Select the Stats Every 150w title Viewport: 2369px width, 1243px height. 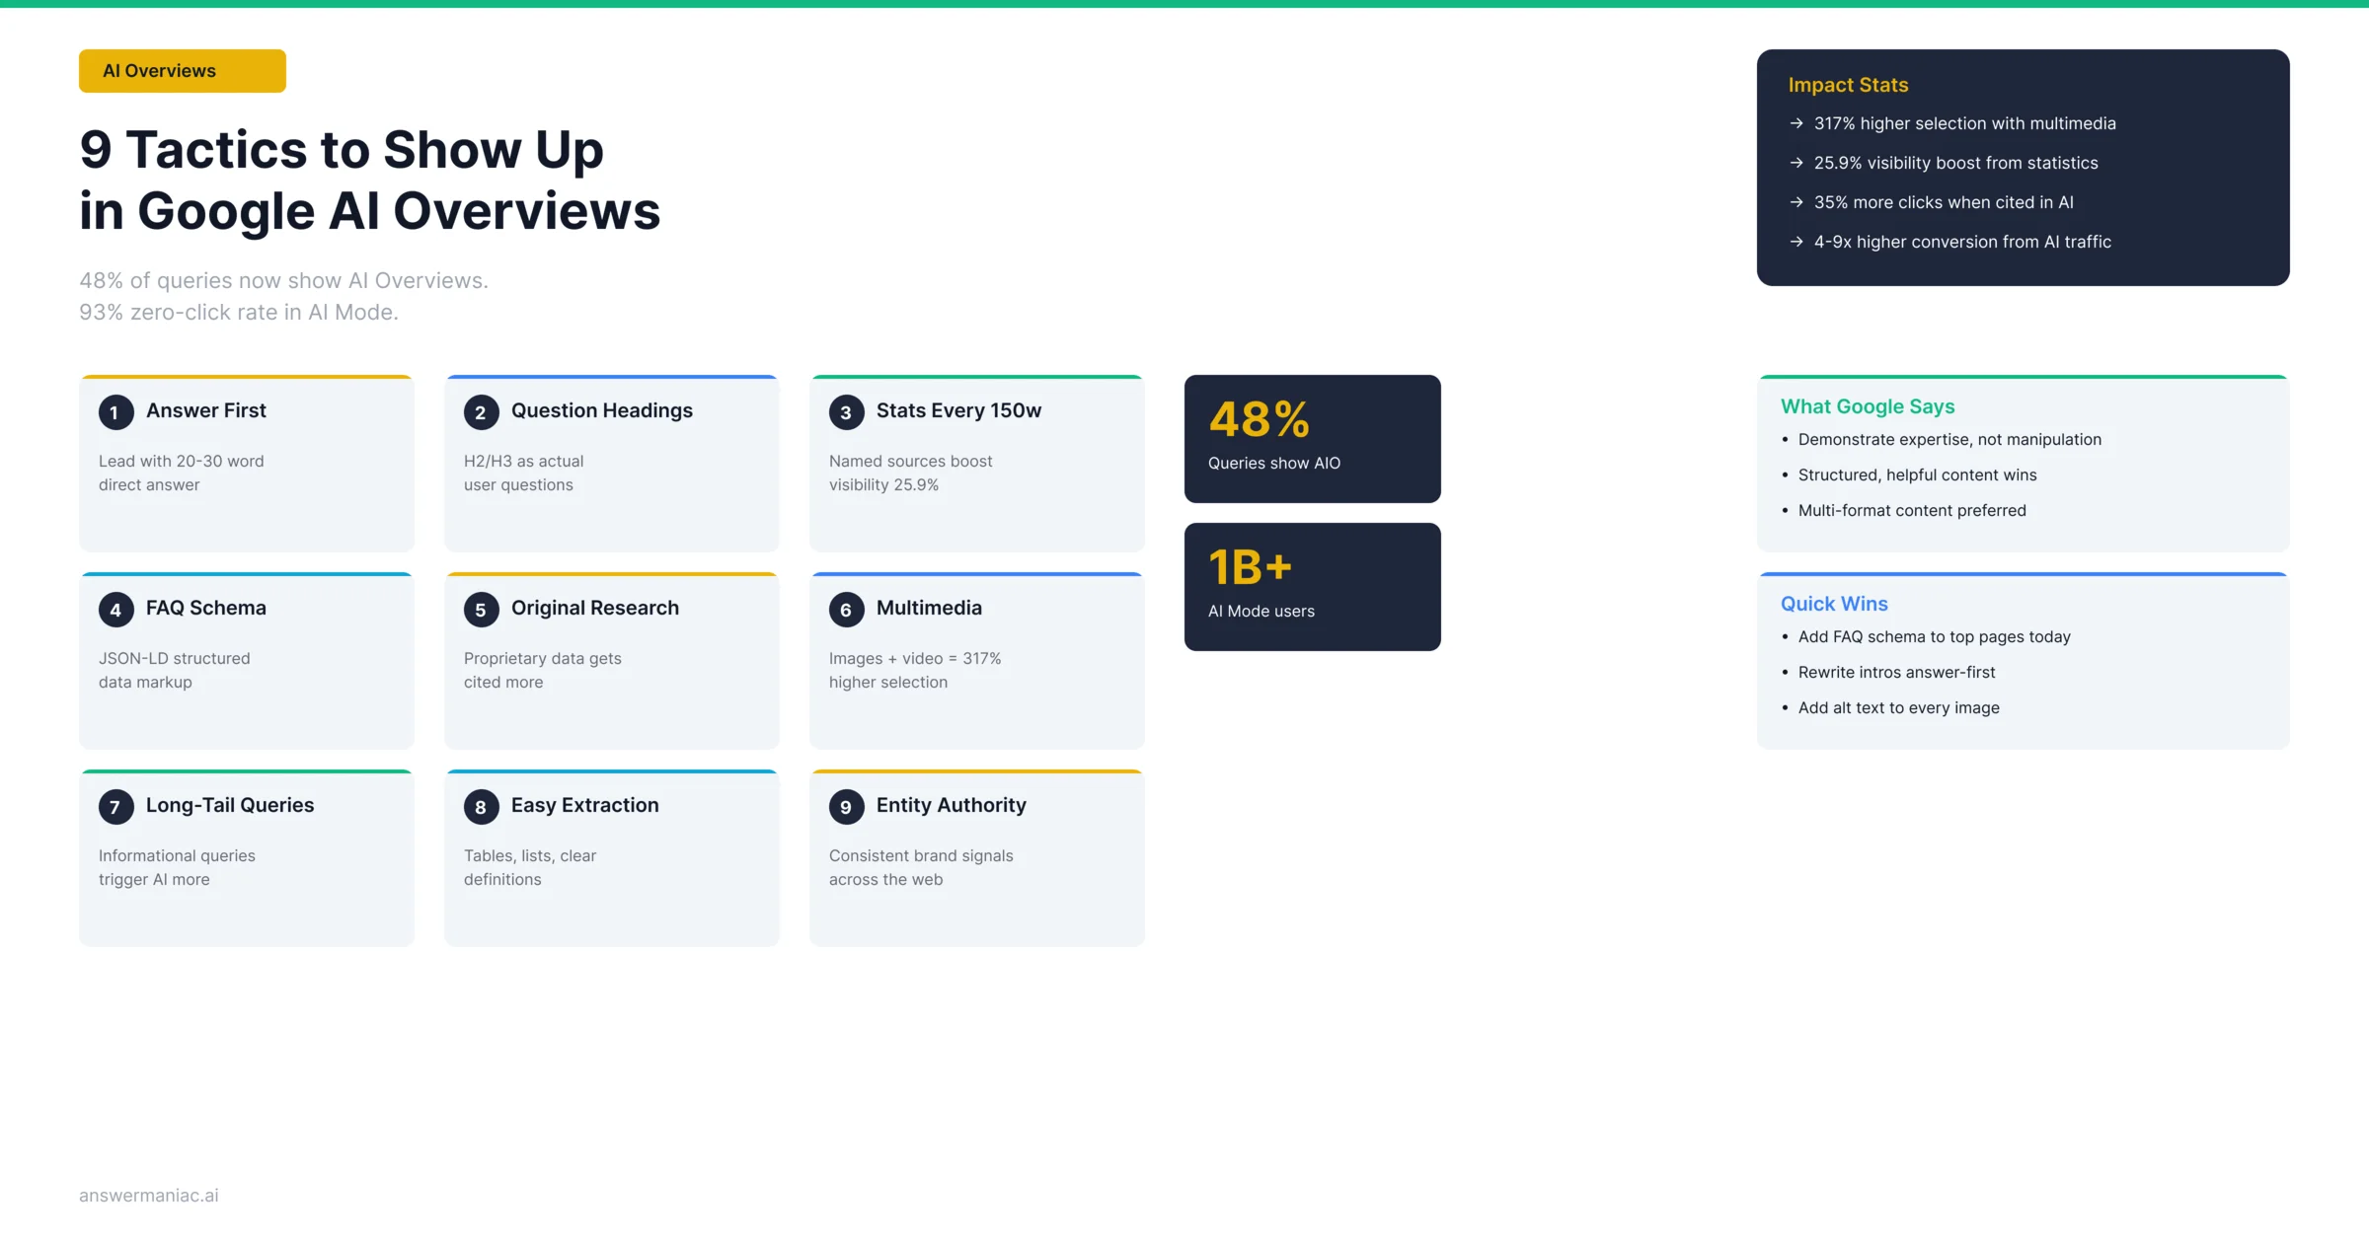958,410
